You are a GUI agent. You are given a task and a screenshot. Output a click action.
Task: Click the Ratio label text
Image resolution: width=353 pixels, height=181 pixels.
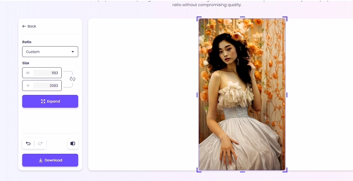(27, 42)
